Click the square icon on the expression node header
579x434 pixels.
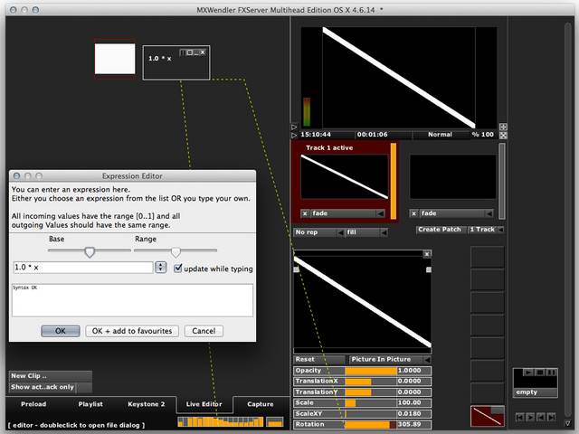pyautogui.click(x=189, y=52)
